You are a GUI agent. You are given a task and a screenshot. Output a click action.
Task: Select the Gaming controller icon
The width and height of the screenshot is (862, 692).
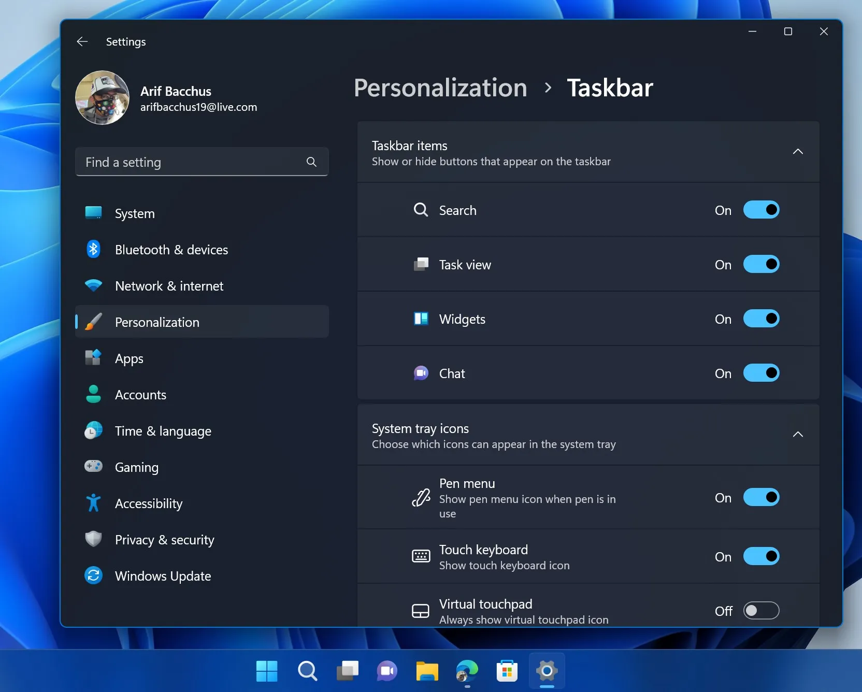(93, 467)
